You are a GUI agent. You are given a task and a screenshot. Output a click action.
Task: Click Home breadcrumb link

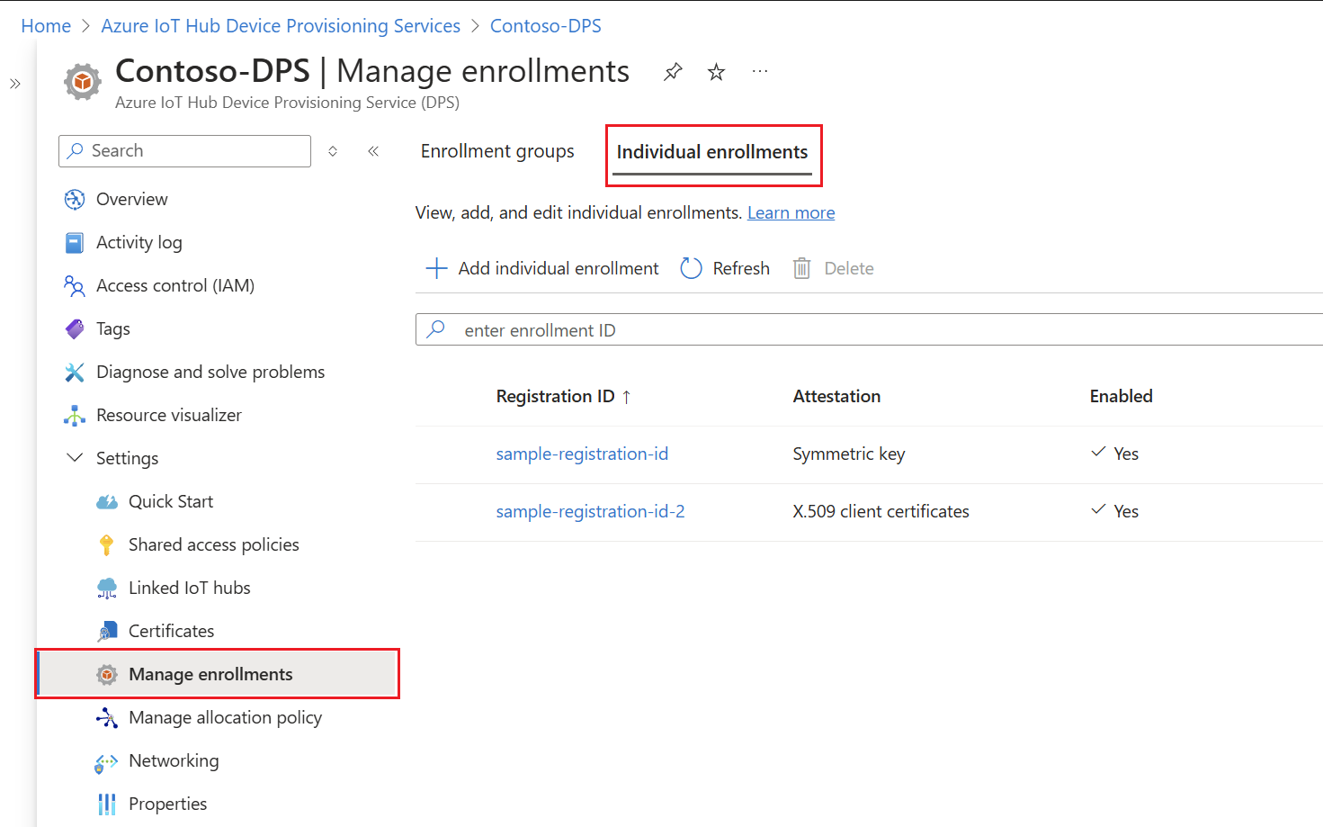coord(46,26)
